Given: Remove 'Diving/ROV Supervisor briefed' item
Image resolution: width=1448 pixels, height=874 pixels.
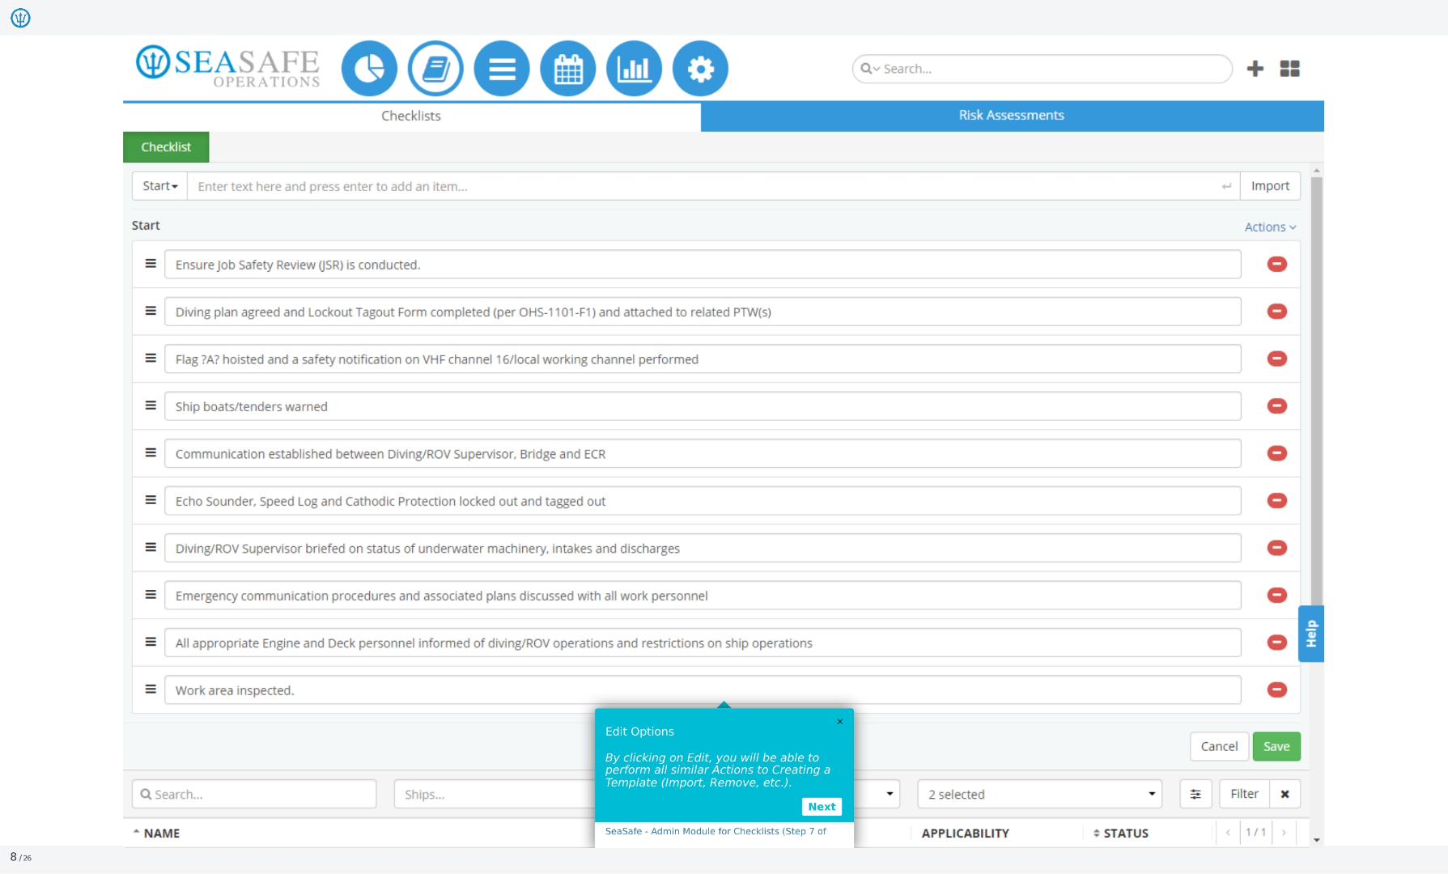Looking at the screenshot, I should [1277, 548].
